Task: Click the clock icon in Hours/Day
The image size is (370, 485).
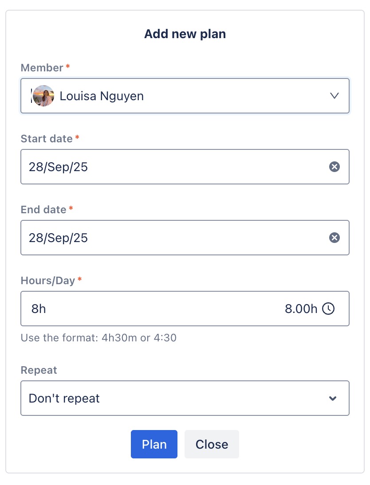Action: click(x=328, y=309)
